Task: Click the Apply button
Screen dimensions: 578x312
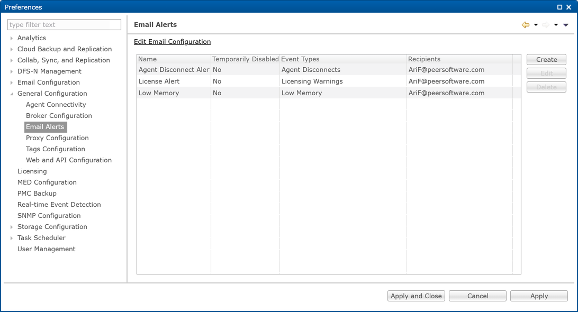Action: 539,296
